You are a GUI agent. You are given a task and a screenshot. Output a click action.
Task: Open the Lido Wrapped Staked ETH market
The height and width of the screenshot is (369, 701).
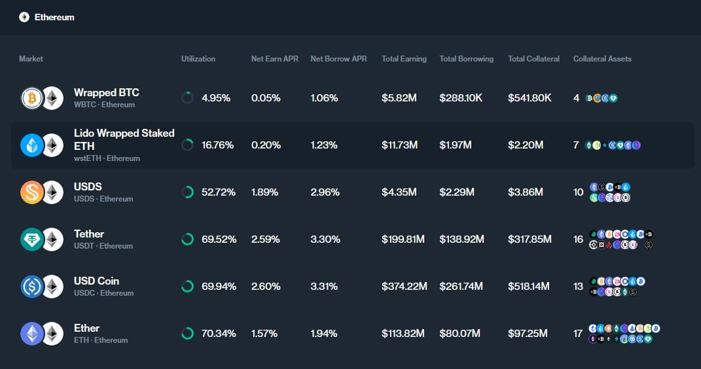pyautogui.click(x=124, y=139)
